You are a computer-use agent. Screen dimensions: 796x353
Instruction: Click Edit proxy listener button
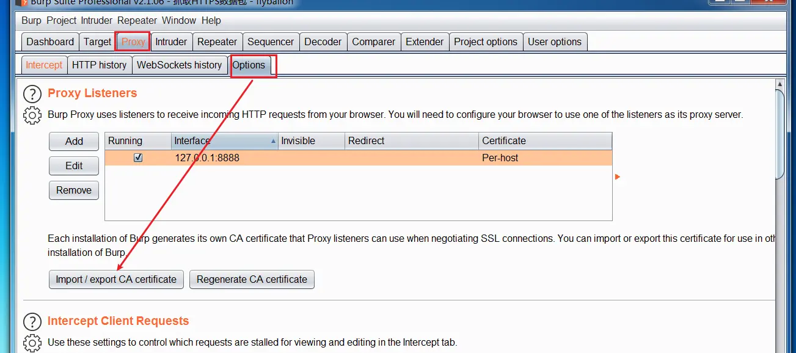pyautogui.click(x=74, y=166)
